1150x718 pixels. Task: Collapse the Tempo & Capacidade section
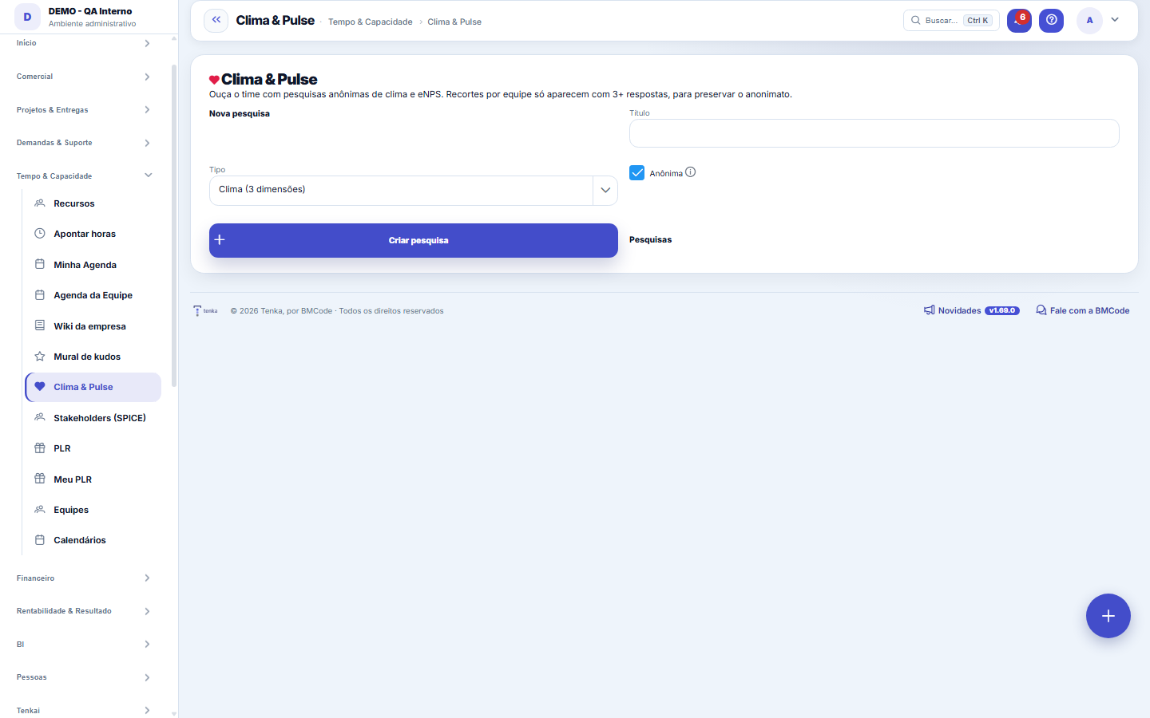coord(84,176)
